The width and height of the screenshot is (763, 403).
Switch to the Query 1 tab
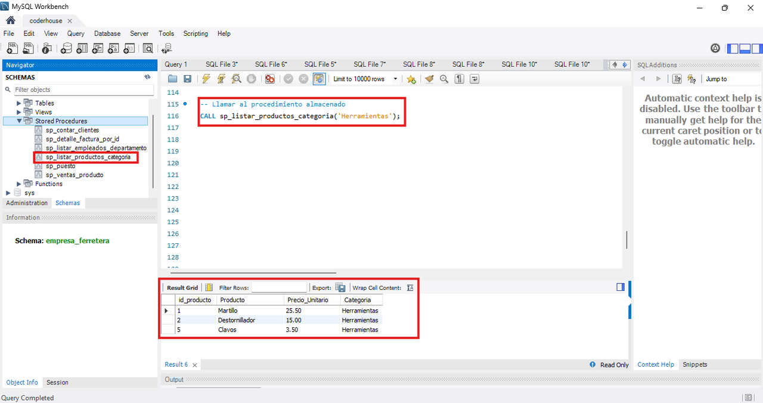176,64
